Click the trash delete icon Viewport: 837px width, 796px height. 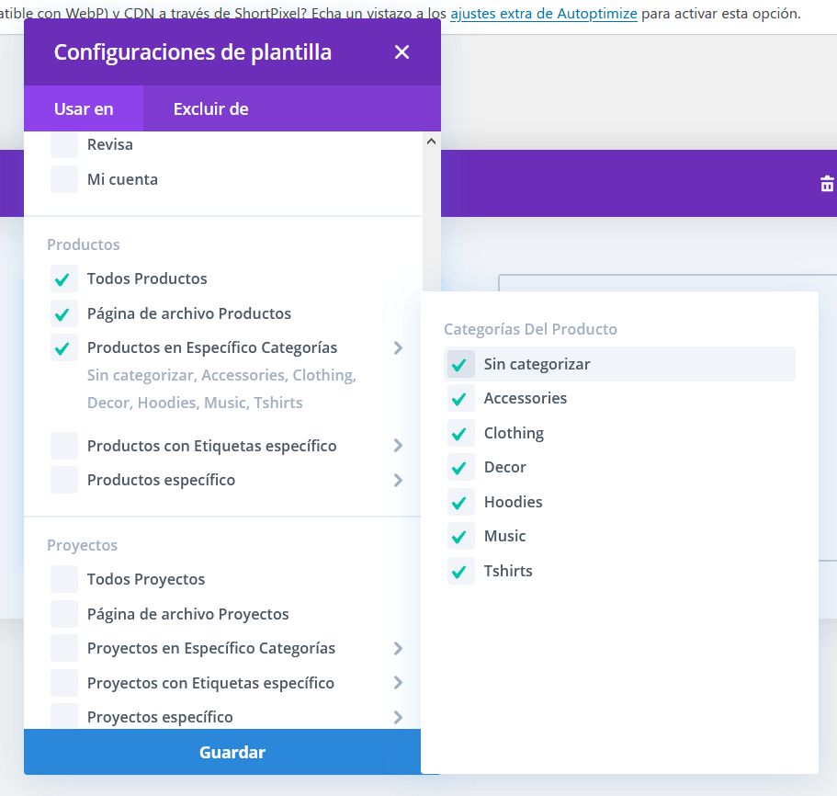tap(827, 183)
